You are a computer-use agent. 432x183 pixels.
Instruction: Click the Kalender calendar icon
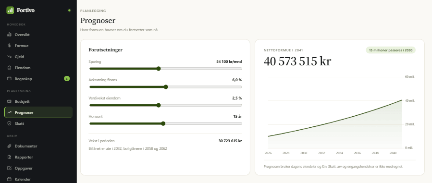tap(9, 179)
